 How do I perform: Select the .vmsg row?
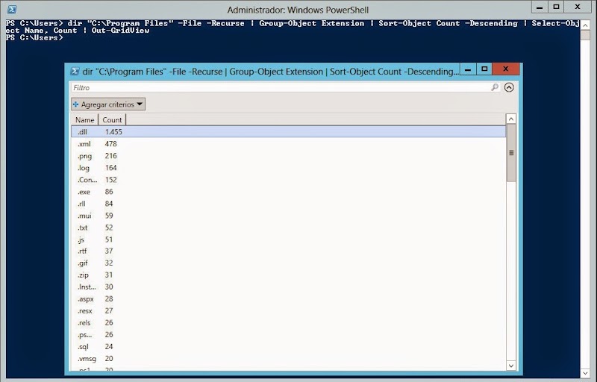point(288,358)
